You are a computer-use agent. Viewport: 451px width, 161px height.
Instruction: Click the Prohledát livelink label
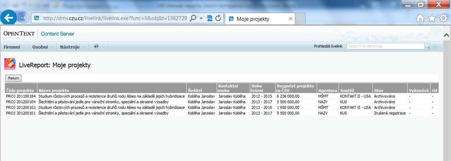click(x=328, y=46)
